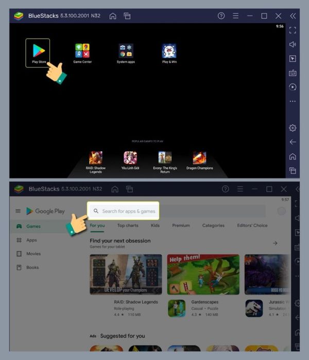Open Dragon Champions from the popular games row

199,157
